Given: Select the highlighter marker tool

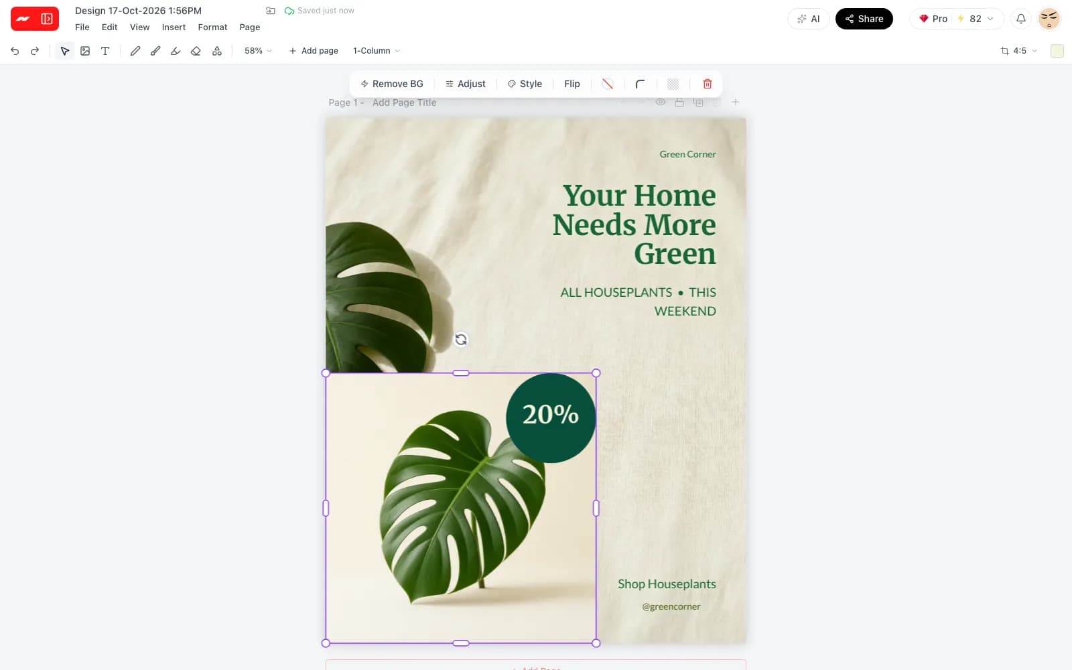Looking at the screenshot, I should pos(176,51).
